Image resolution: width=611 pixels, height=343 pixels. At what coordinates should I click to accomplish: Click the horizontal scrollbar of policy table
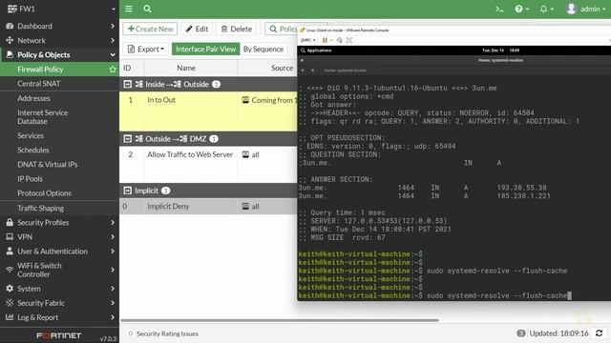280,320
